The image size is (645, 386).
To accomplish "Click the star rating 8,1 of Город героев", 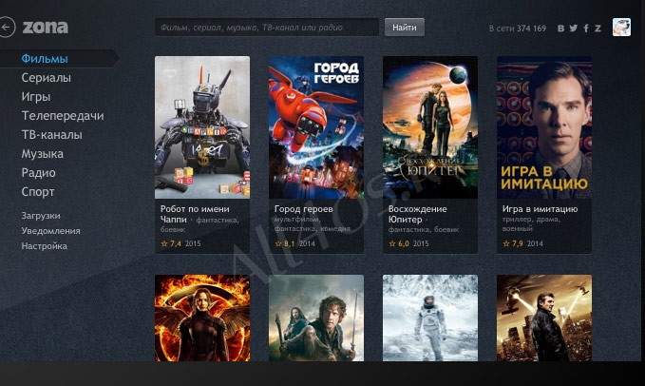I will click(285, 243).
